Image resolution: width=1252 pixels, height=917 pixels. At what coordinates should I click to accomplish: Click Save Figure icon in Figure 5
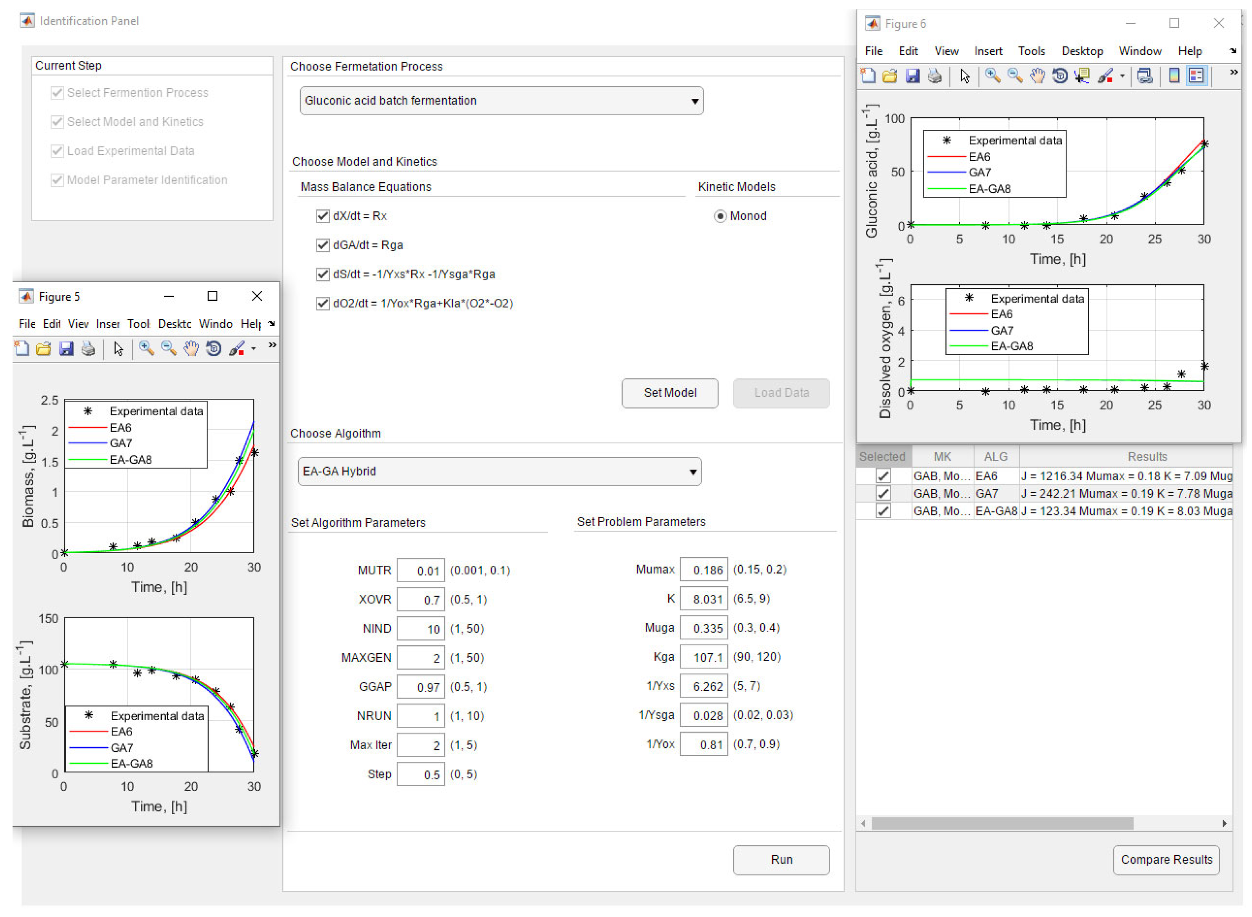66,349
